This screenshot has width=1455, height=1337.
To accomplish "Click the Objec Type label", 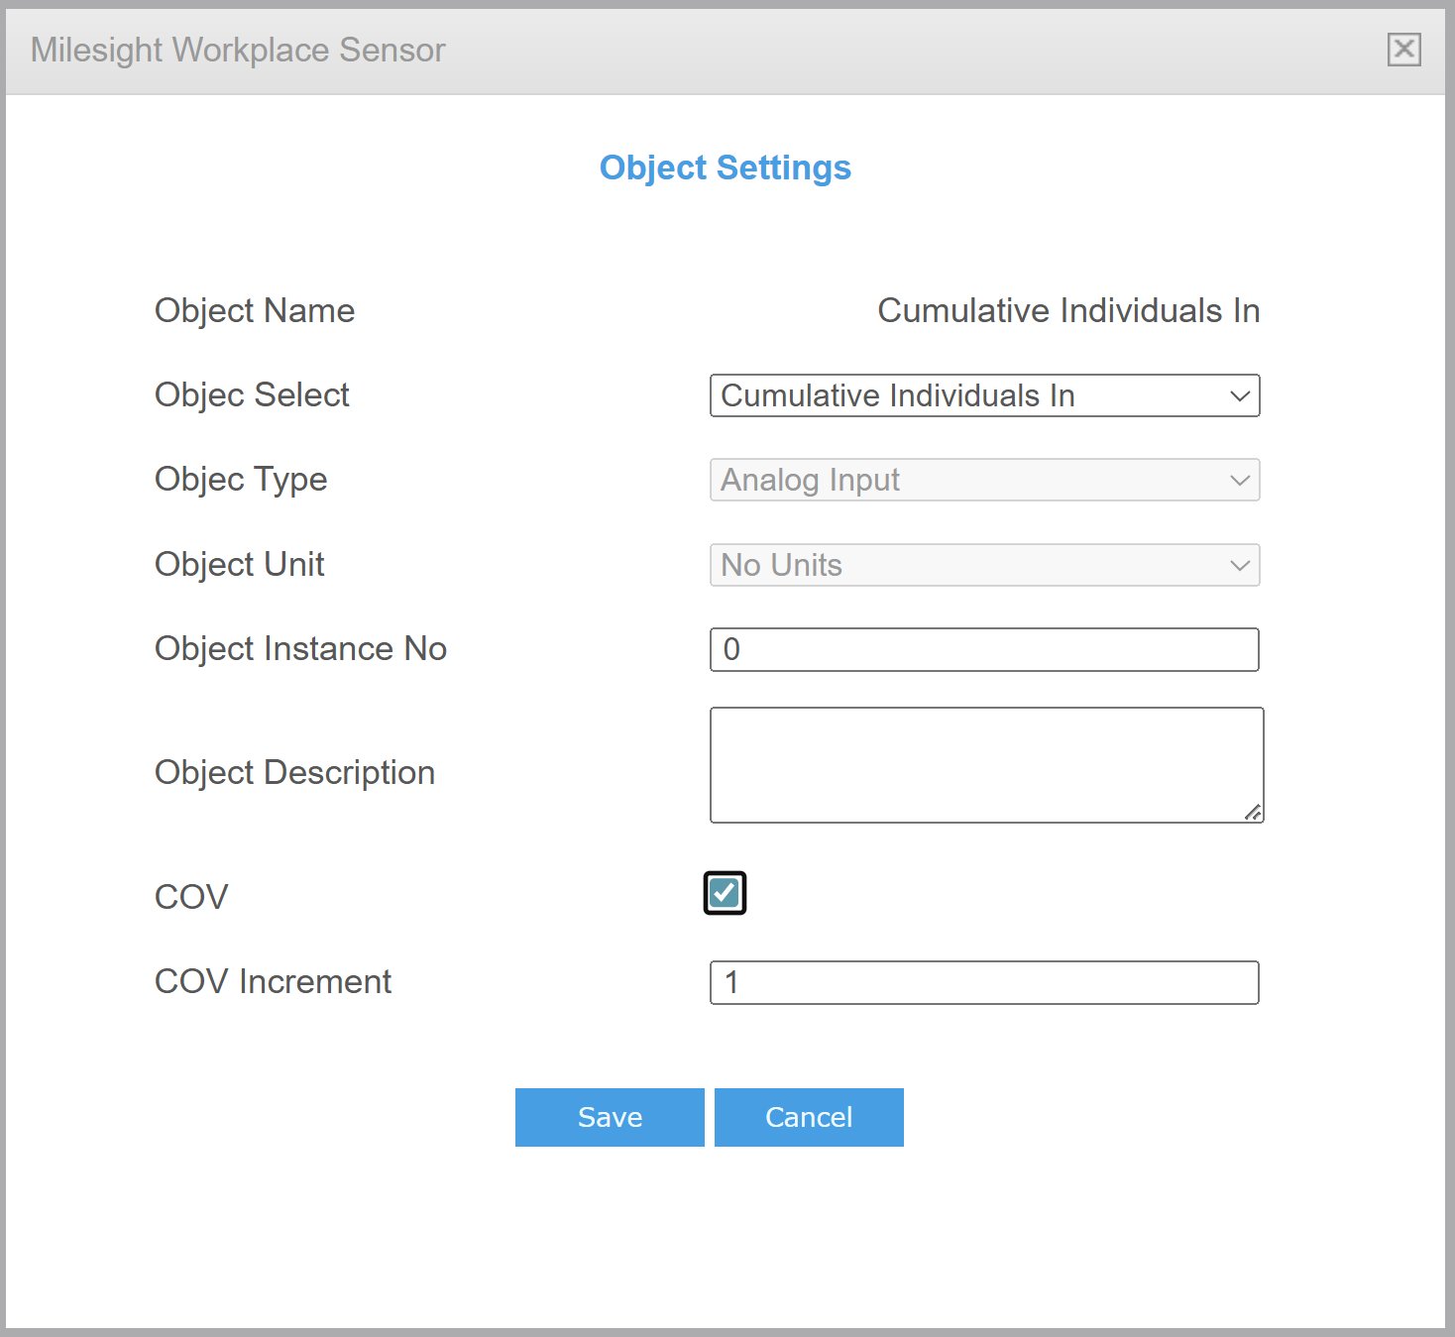I will click(241, 479).
